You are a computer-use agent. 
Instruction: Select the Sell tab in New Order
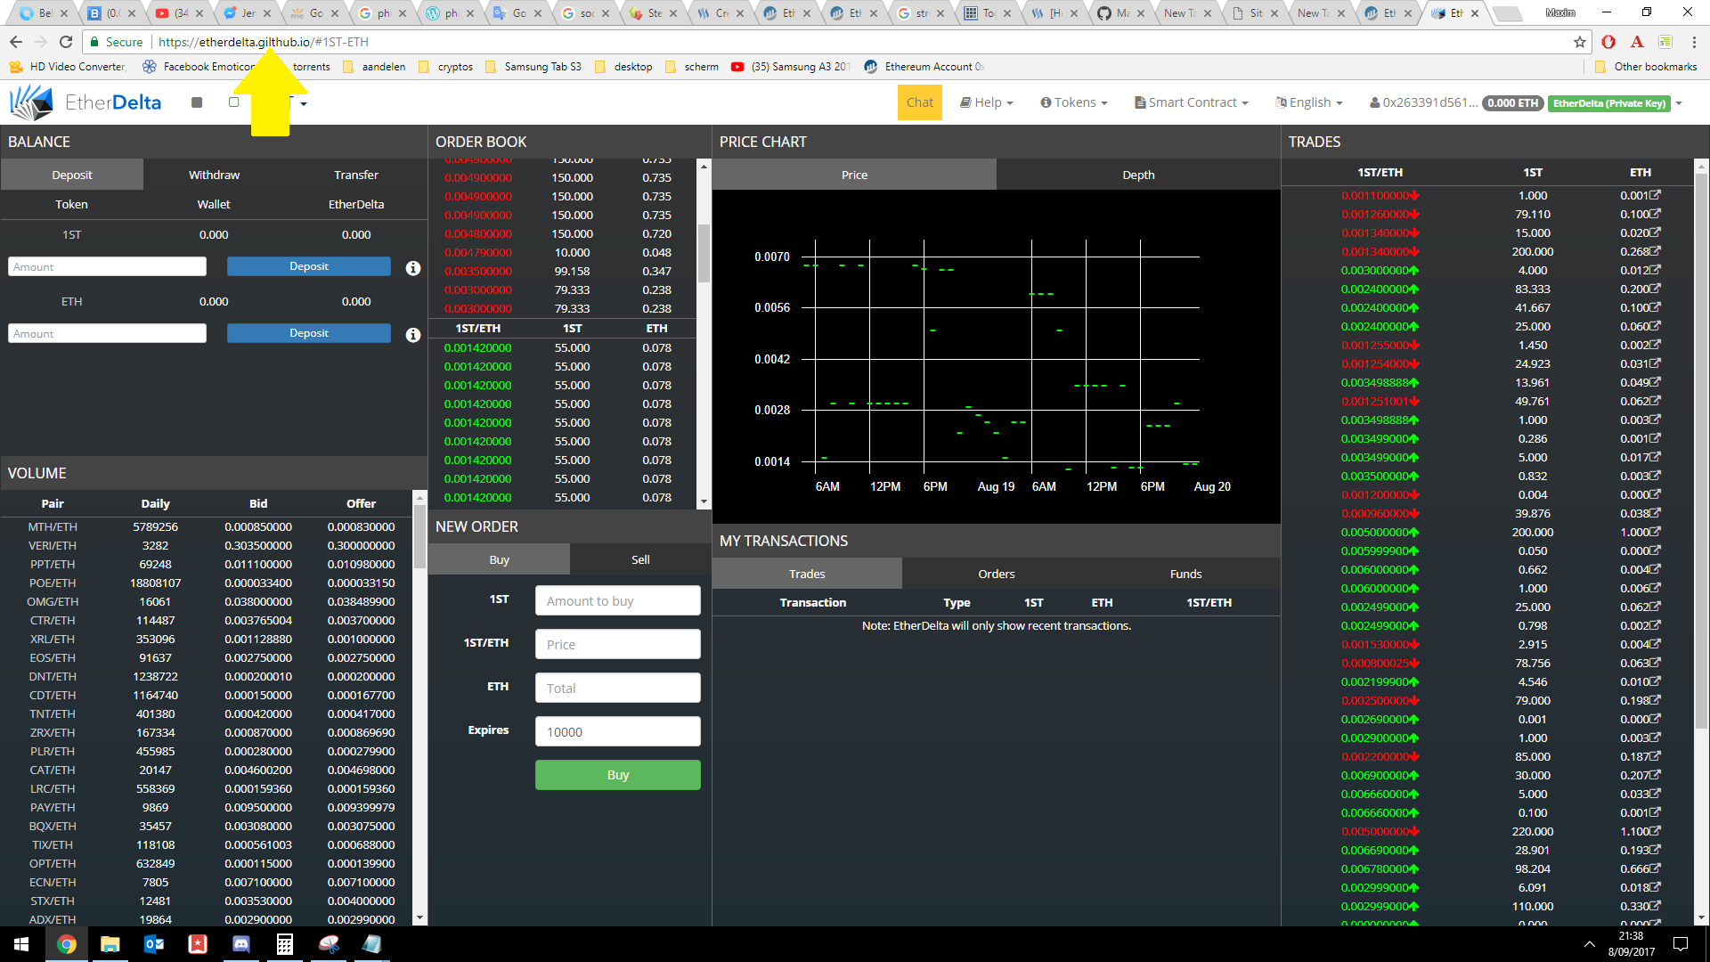pos(640,559)
